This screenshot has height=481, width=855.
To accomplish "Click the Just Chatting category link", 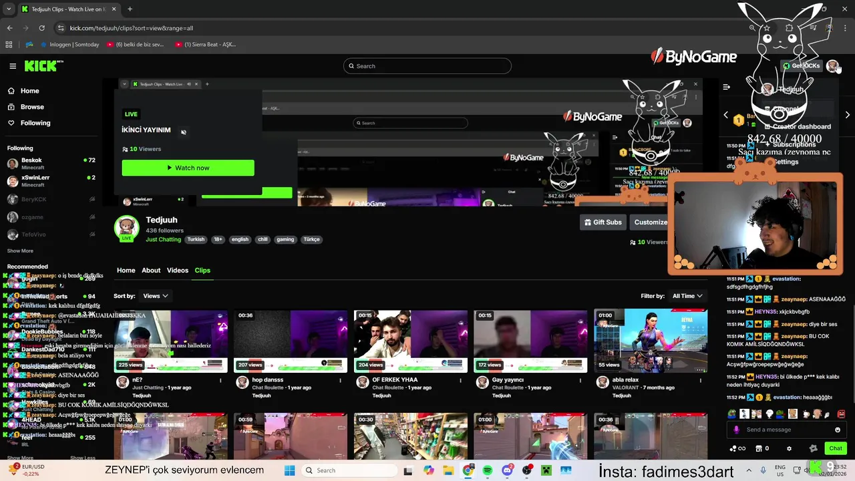I will click(x=164, y=239).
